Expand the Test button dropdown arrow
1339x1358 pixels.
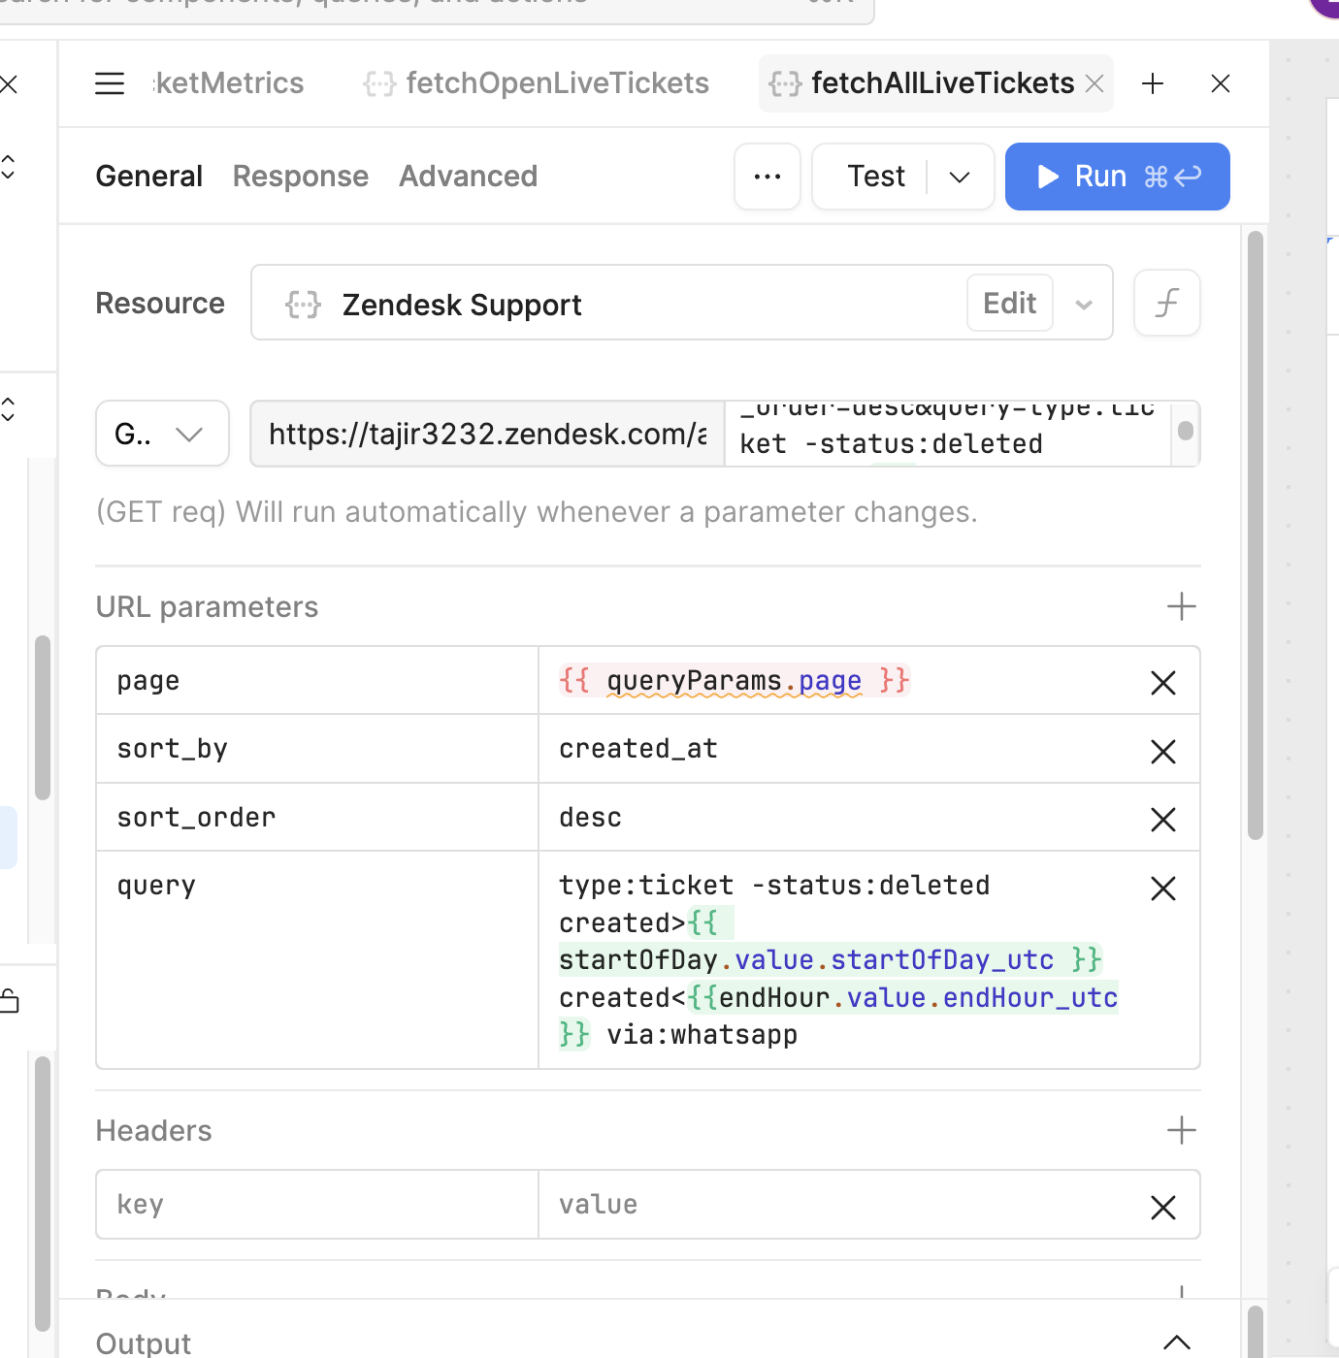(x=960, y=177)
